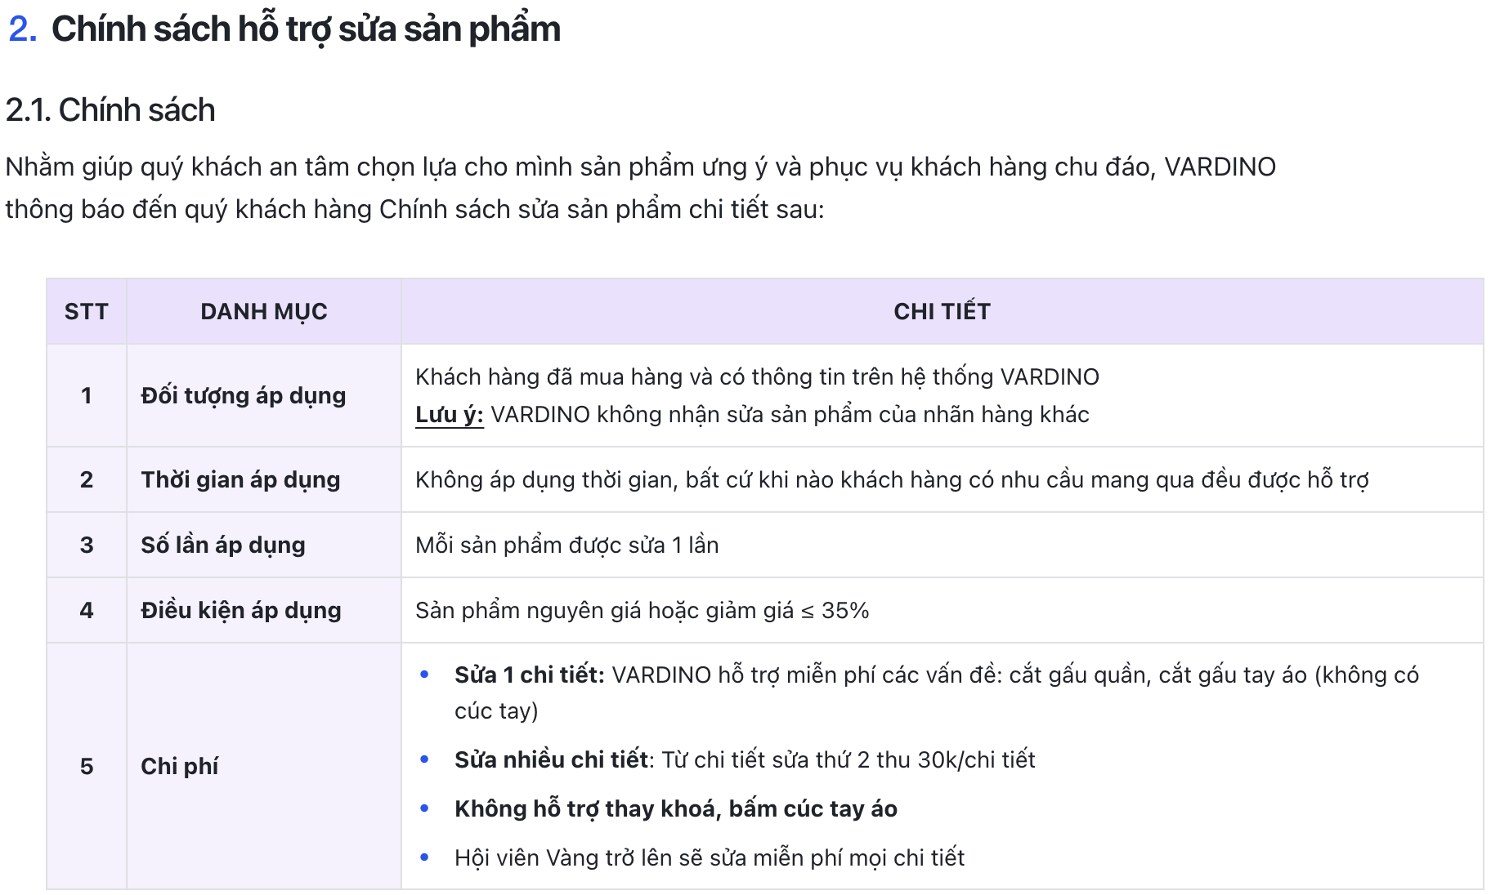Click the "Sửa nhiều chi tiết" bullet label
The width and height of the screenshot is (1491, 895).
pyautogui.click(x=552, y=760)
